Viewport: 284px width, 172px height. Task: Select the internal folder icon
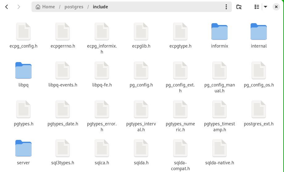259,31
